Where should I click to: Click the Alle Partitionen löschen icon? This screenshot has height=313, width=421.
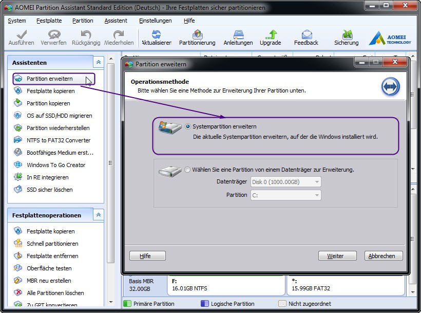point(18,293)
